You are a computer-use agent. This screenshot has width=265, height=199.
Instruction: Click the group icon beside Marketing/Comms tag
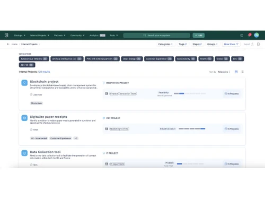click(107, 129)
